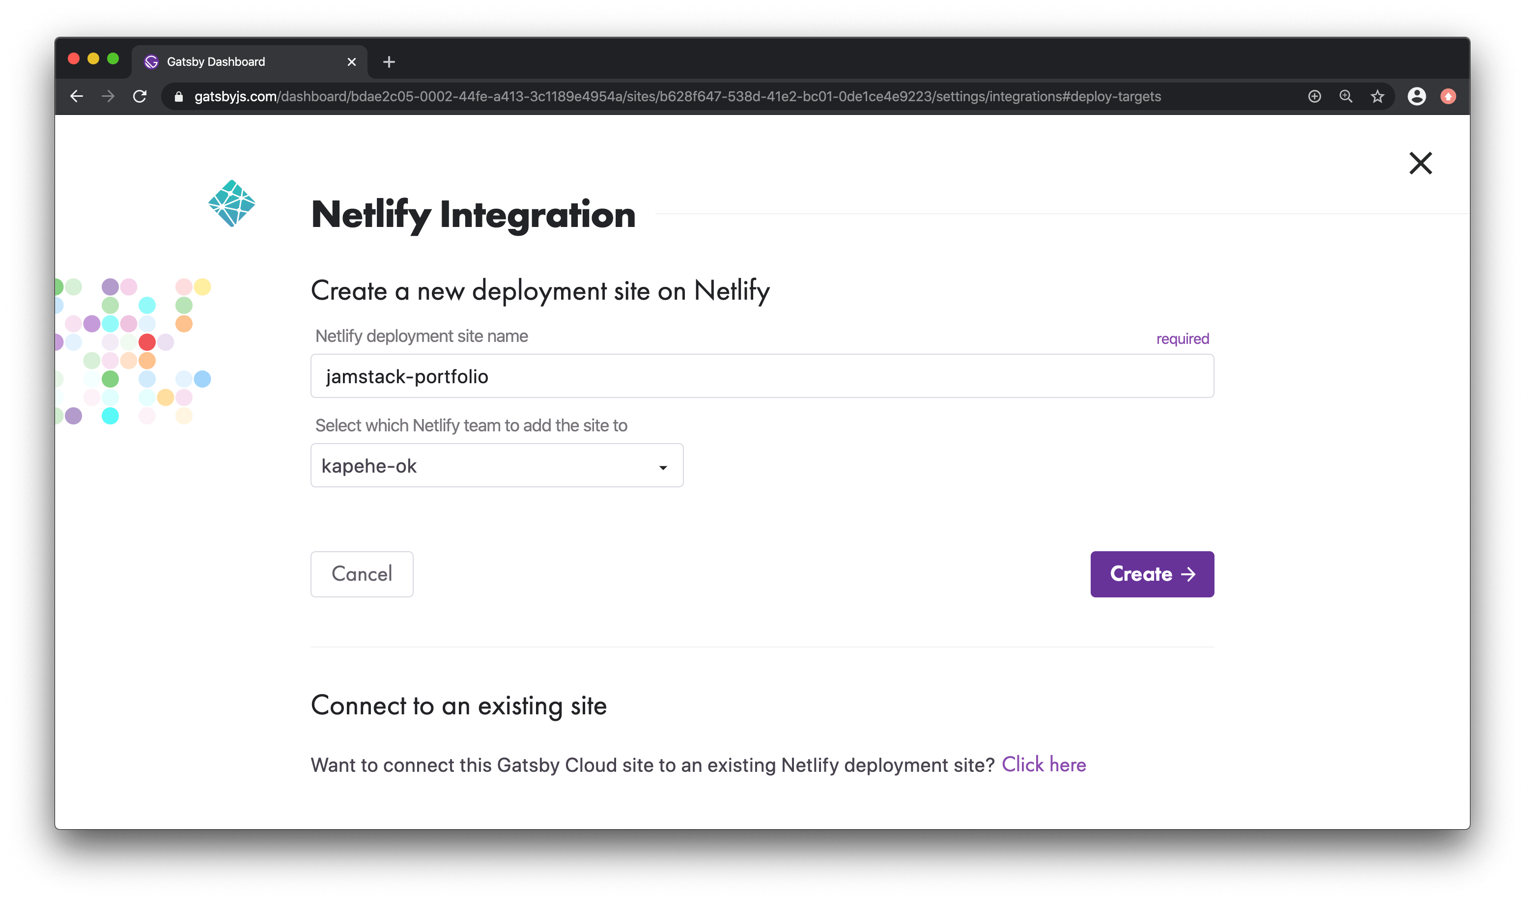Open a new browser tab
The width and height of the screenshot is (1525, 902).
(389, 62)
